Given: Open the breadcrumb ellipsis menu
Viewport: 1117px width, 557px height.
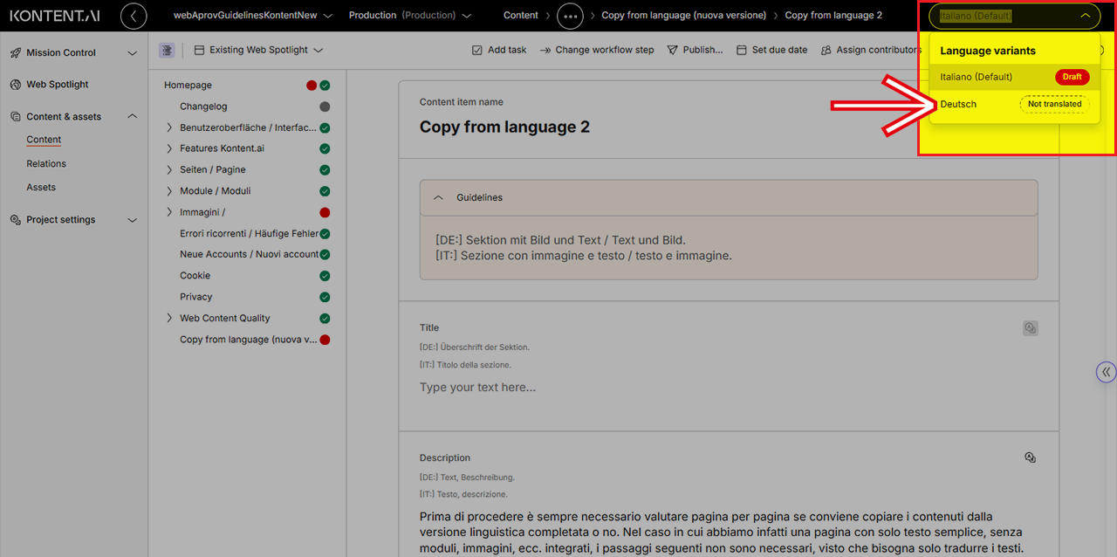Looking at the screenshot, I should (x=570, y=16).
